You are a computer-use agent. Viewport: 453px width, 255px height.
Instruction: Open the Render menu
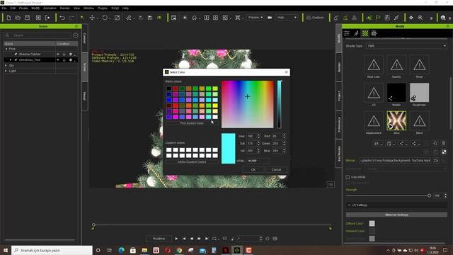click(65, 8)
